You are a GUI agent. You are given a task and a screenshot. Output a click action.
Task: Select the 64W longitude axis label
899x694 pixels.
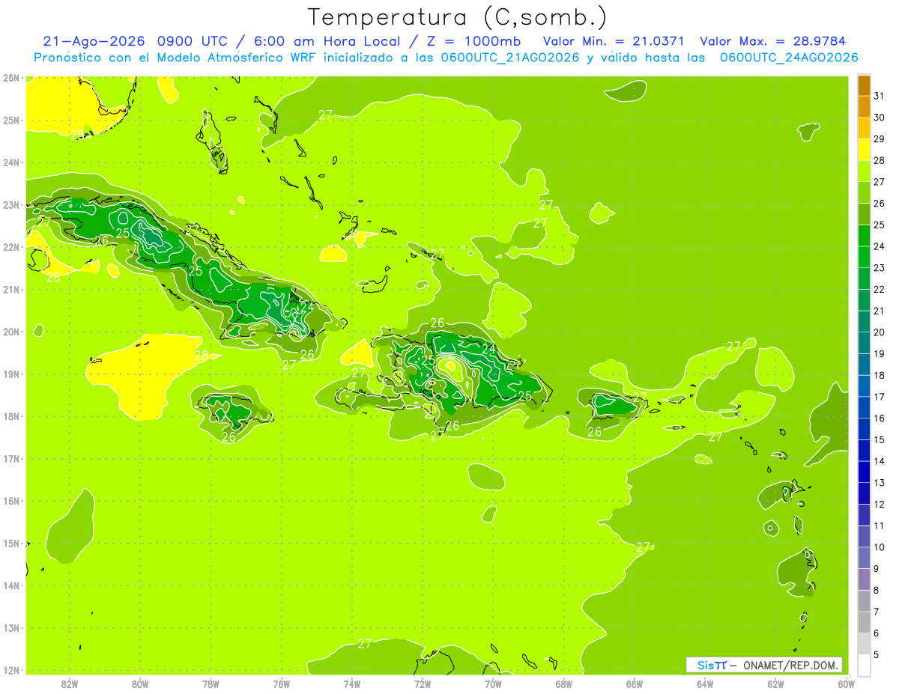(x=705, y=684)
